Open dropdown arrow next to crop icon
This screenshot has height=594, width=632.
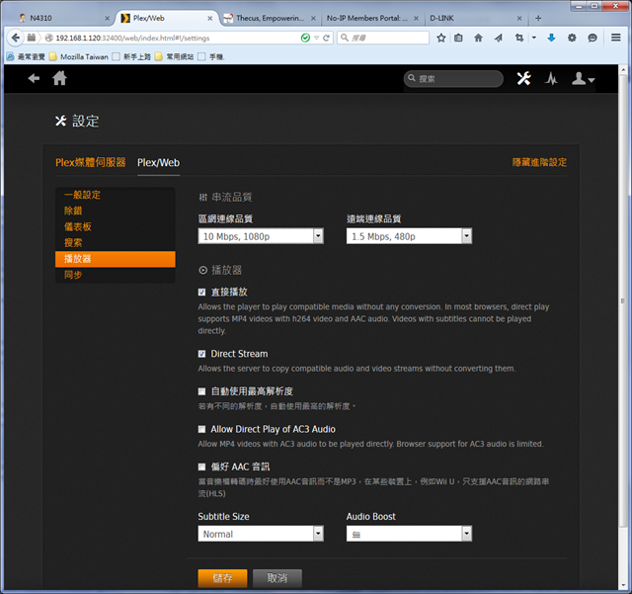[534, 38]
